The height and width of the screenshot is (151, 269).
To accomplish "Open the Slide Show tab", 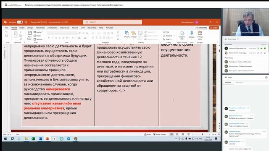I will point(64,28).
